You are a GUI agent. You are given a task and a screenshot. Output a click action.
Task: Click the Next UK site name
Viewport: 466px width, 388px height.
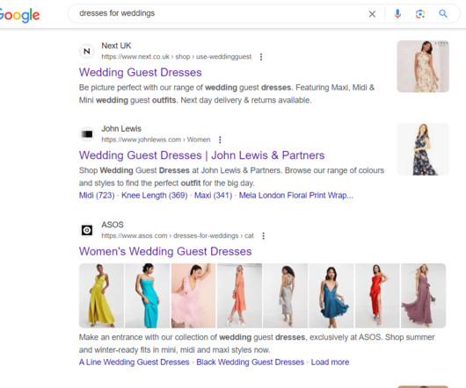click(x=116, y=46)
